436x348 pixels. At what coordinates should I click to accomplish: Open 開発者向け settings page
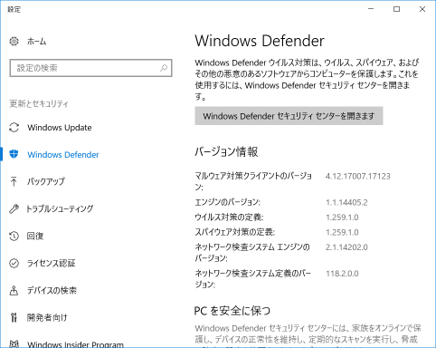click(47, 317)
